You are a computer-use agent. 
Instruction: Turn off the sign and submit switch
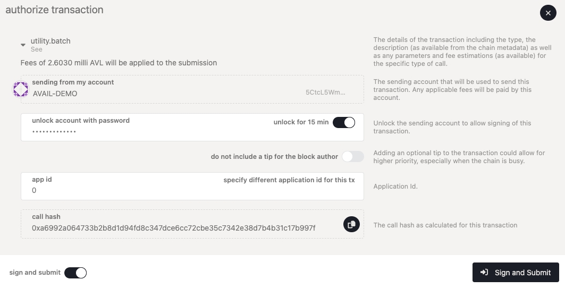click(x=75, y=273)
